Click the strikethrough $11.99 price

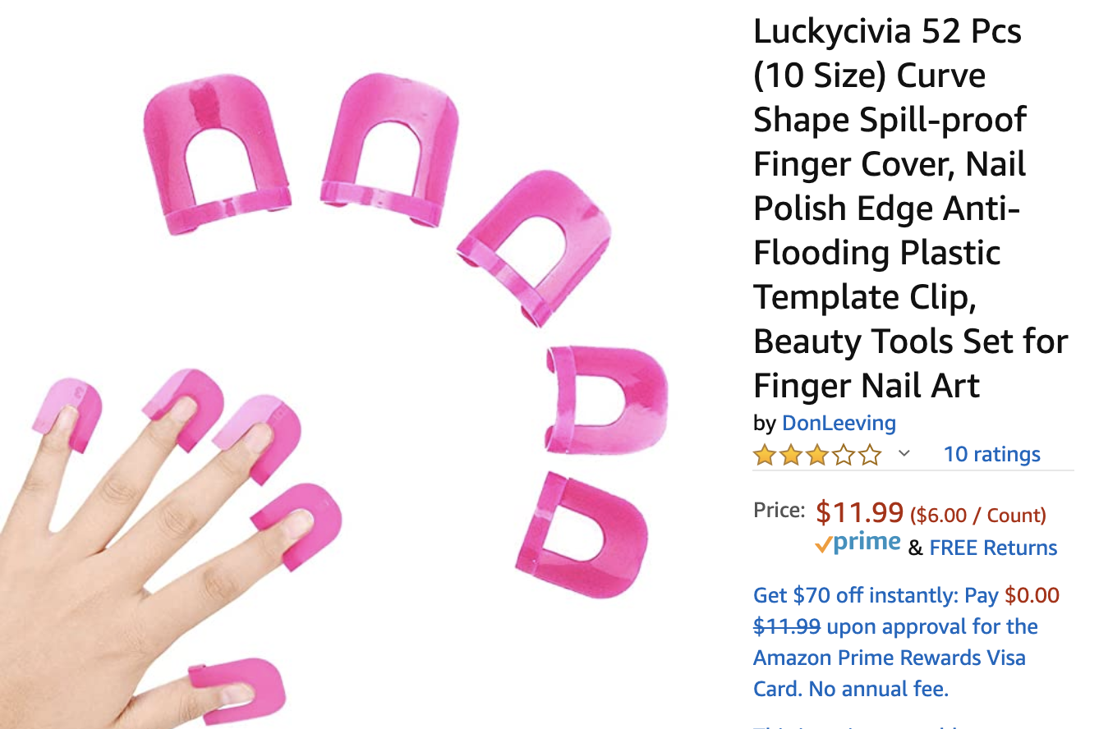pyautogui.click(x=787, y=626)
